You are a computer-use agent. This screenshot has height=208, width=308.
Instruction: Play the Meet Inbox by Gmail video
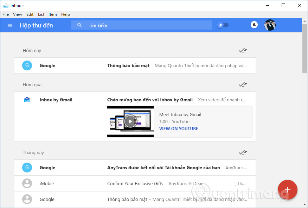coord(130,121)
